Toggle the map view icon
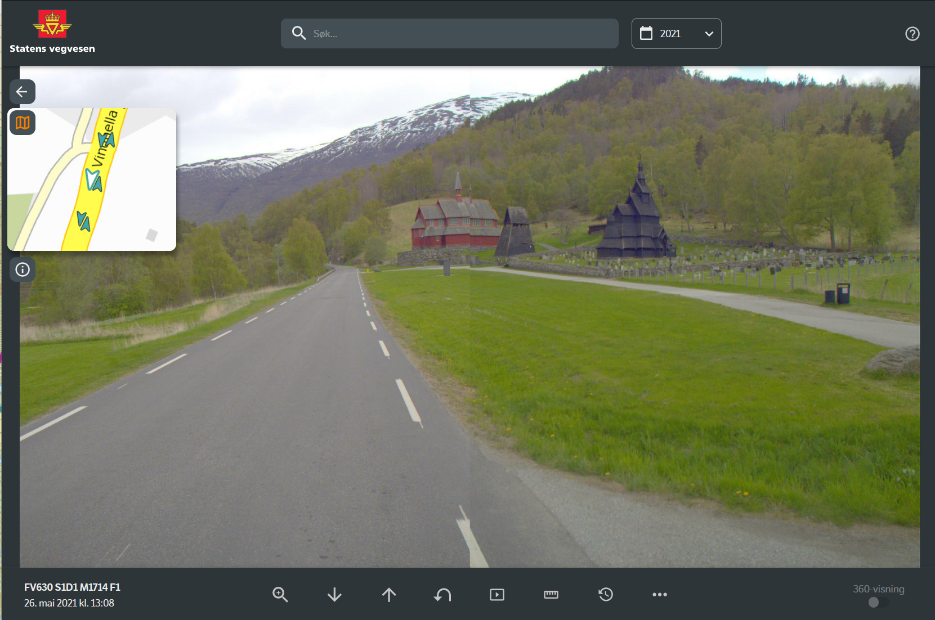This screenshot has width=935, height=620. [23, 123]
